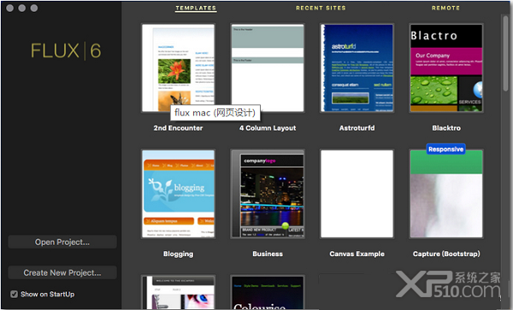This screenshot has width=513, height=310.
Task: Select the Colourise template thumbnail at bottom
Action: [268, 292]
